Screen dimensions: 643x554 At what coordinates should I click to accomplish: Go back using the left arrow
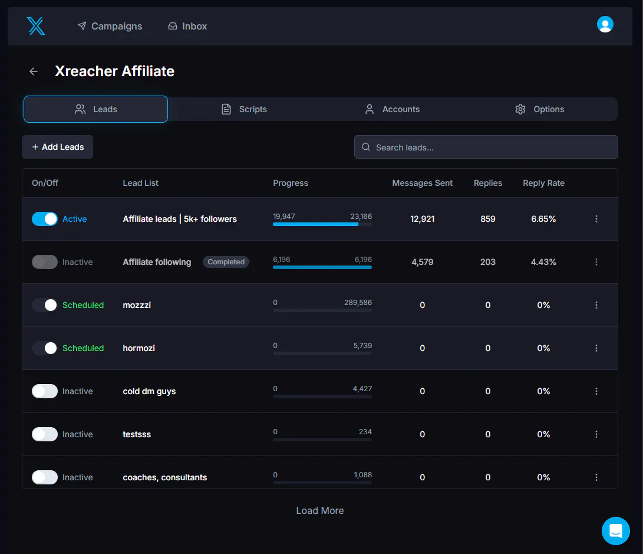click(x=34, y=71)
